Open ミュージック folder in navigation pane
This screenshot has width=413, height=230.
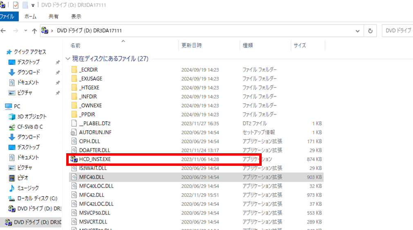pyautogui.click(x=28, y=188)
